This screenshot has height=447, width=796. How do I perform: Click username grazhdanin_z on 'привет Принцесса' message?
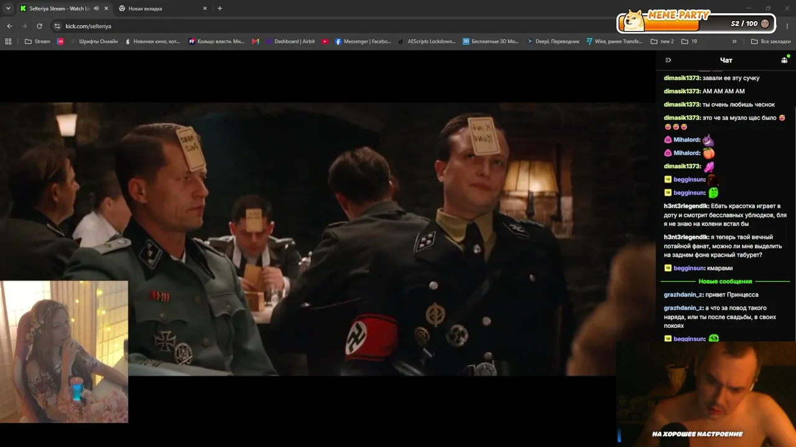(x=683, y=295)
